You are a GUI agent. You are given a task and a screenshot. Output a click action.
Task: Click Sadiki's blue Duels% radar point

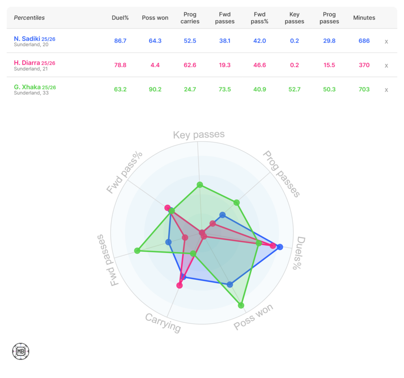[x=280, y=247]
